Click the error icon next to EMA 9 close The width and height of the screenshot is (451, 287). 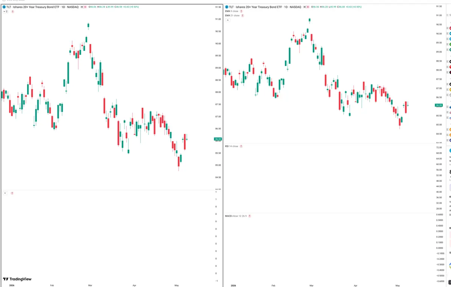pos(241,11)
